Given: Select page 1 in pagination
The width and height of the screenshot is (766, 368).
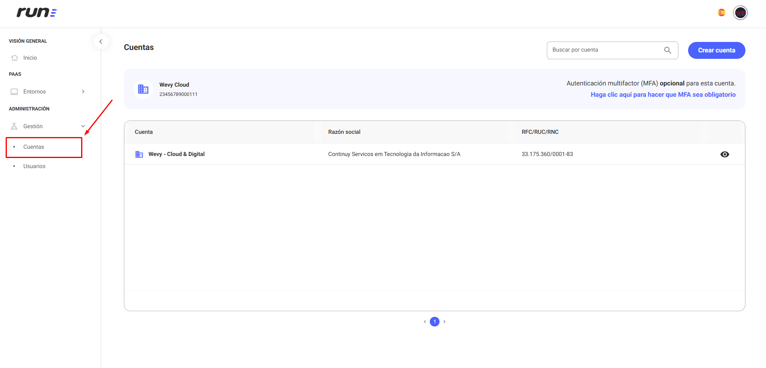Looking at the screenshot, I should [435, 322].
